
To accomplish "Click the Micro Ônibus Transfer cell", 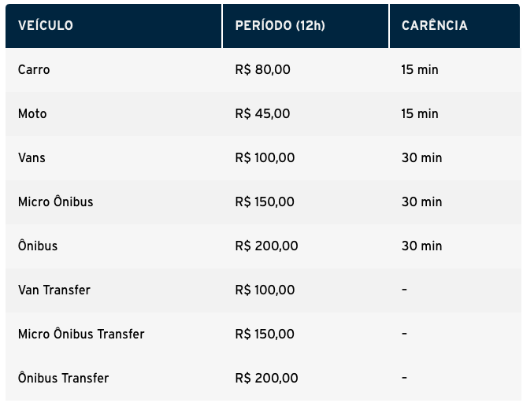I will click(x=81, y=334).
